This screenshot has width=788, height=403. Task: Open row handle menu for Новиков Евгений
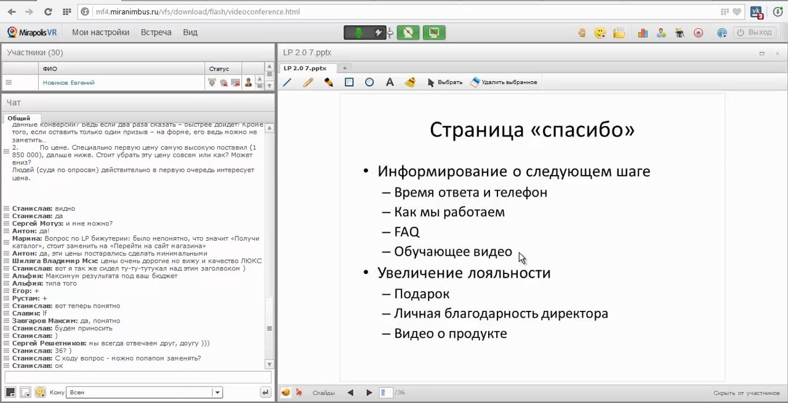pyautogui.click(x=9, y=82)
